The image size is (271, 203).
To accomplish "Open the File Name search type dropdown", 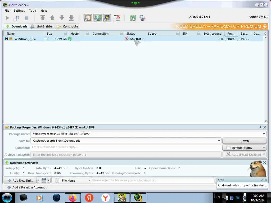I will pyautogui.click(x=71, y=181).
